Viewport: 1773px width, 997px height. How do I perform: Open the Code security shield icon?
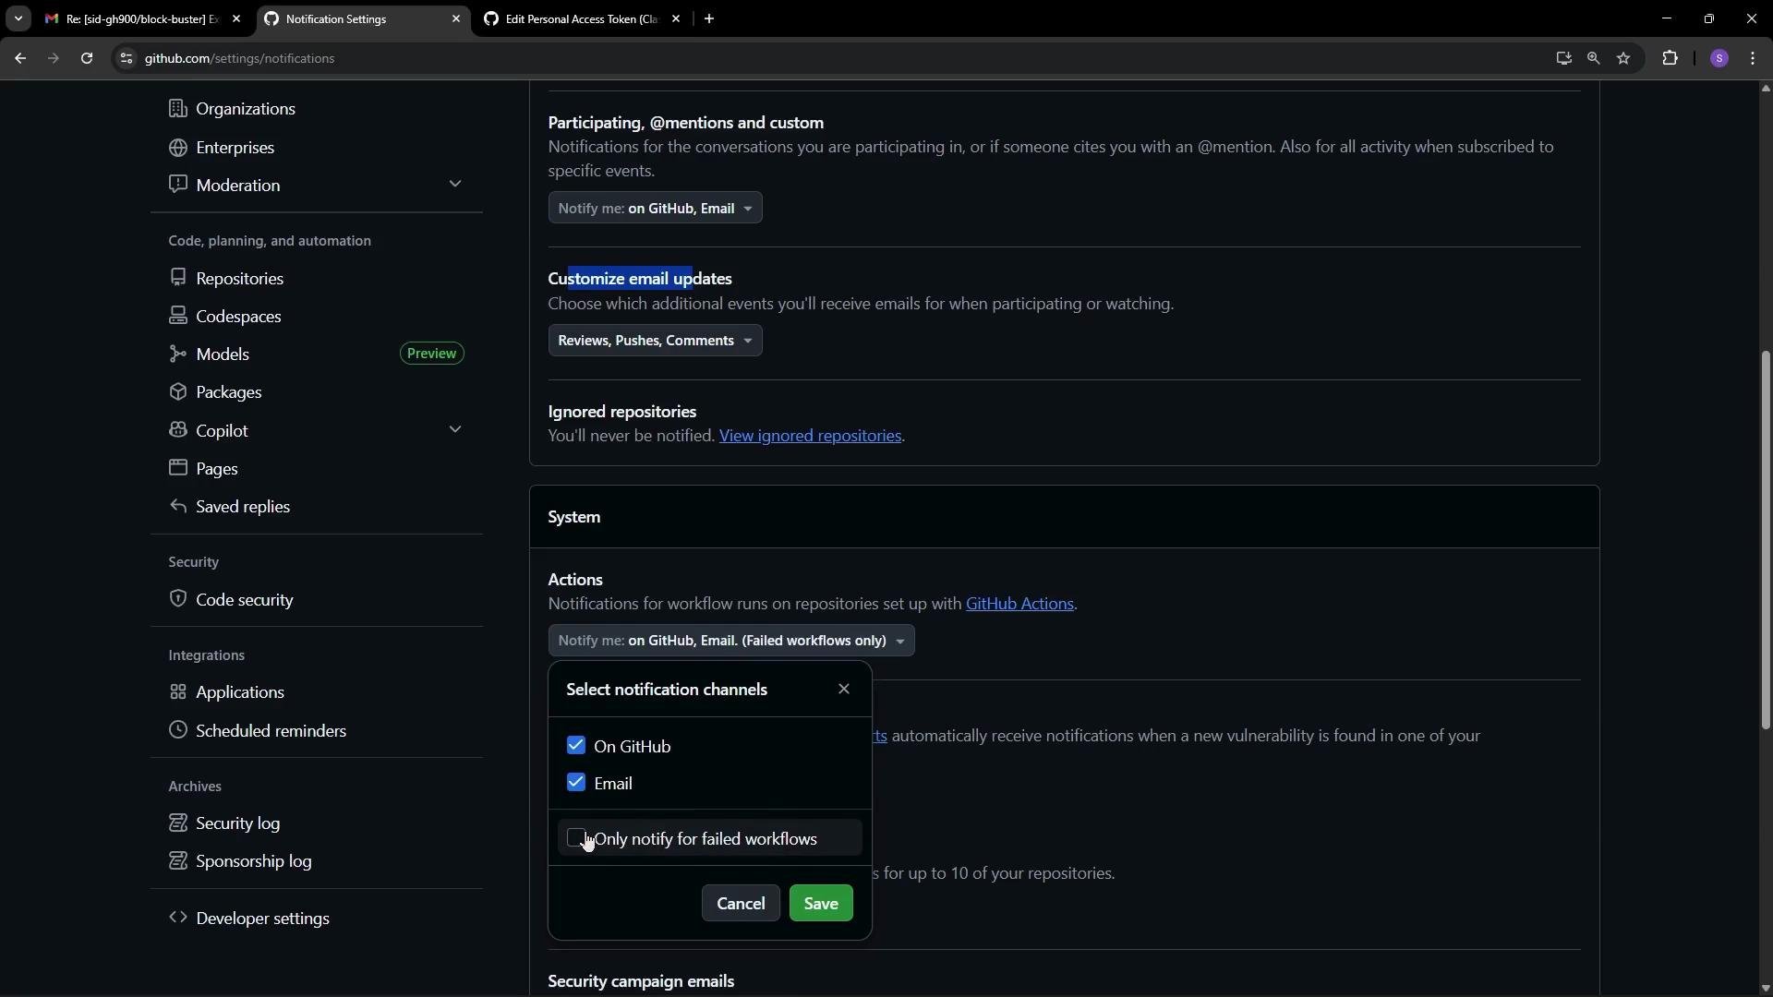(177, 599)
